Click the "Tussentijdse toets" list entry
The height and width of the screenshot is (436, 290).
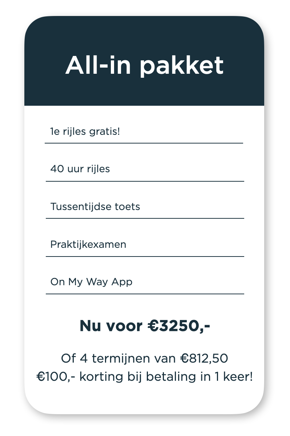pyautogui.click(x=95, y=207)
